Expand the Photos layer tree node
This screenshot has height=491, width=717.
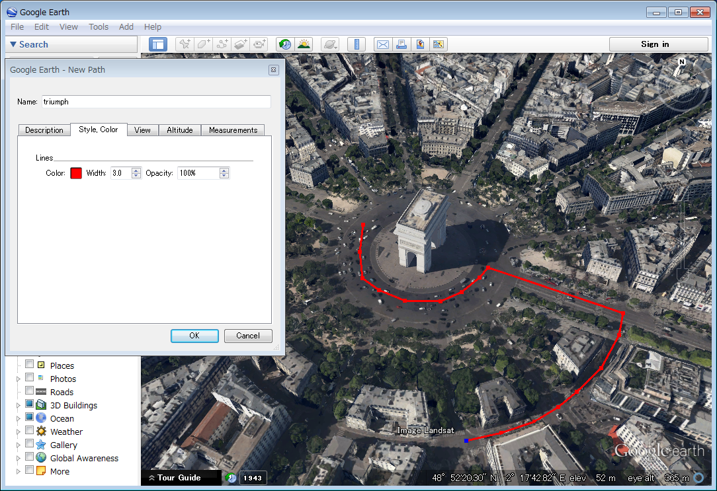tap(19, 379)
